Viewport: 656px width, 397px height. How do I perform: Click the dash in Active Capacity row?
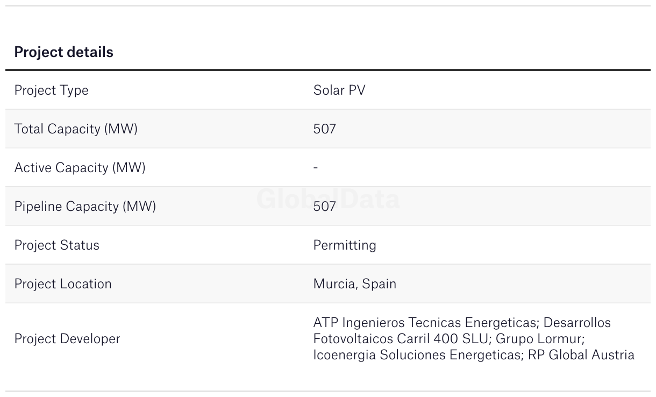[316, 168]
